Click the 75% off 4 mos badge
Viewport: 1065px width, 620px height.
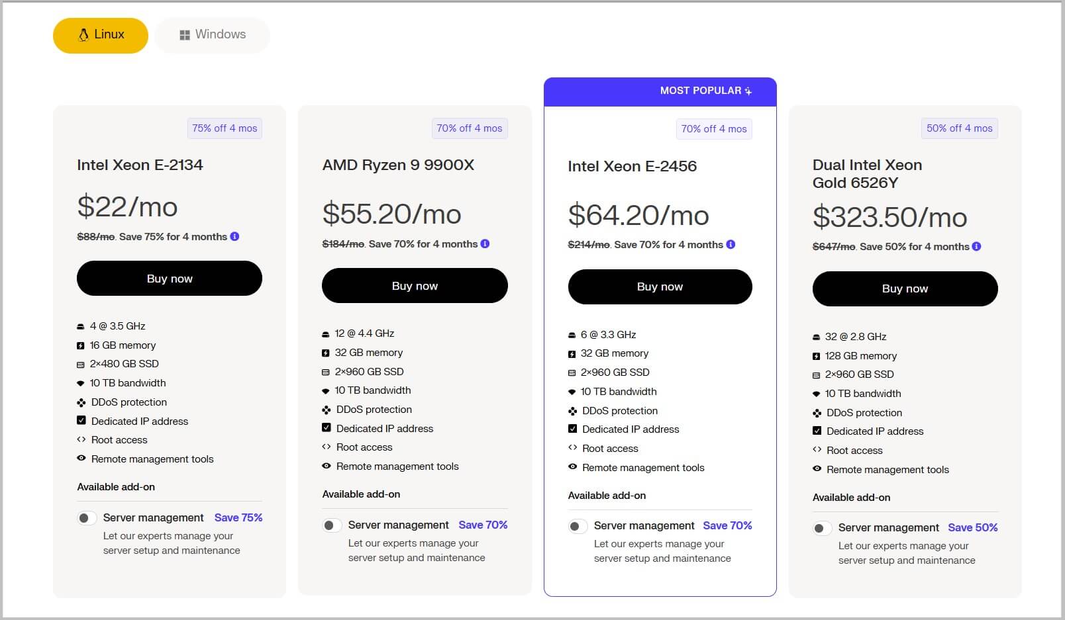(225, 128)
